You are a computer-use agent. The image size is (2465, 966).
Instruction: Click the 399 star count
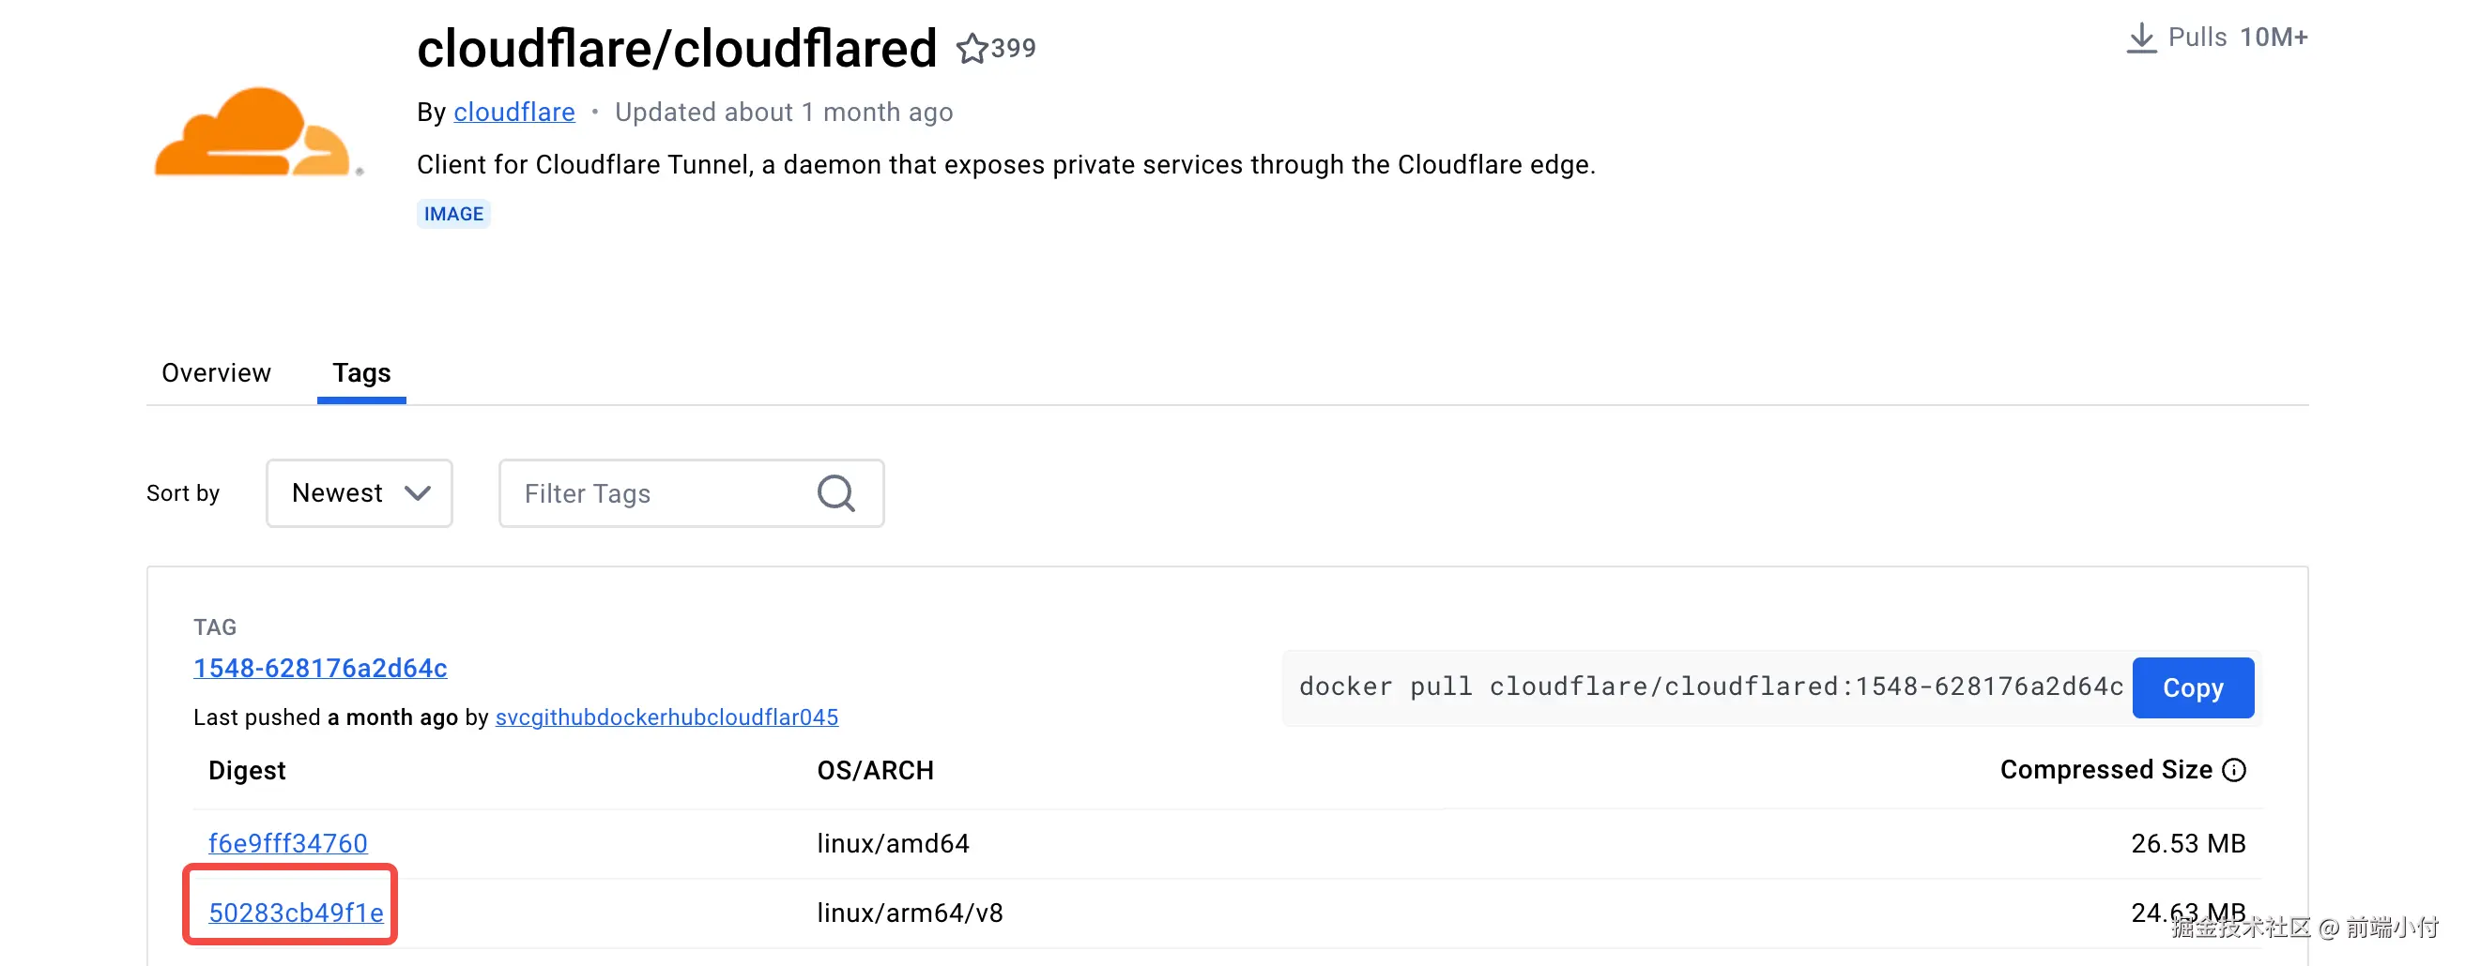[1015, 48]
